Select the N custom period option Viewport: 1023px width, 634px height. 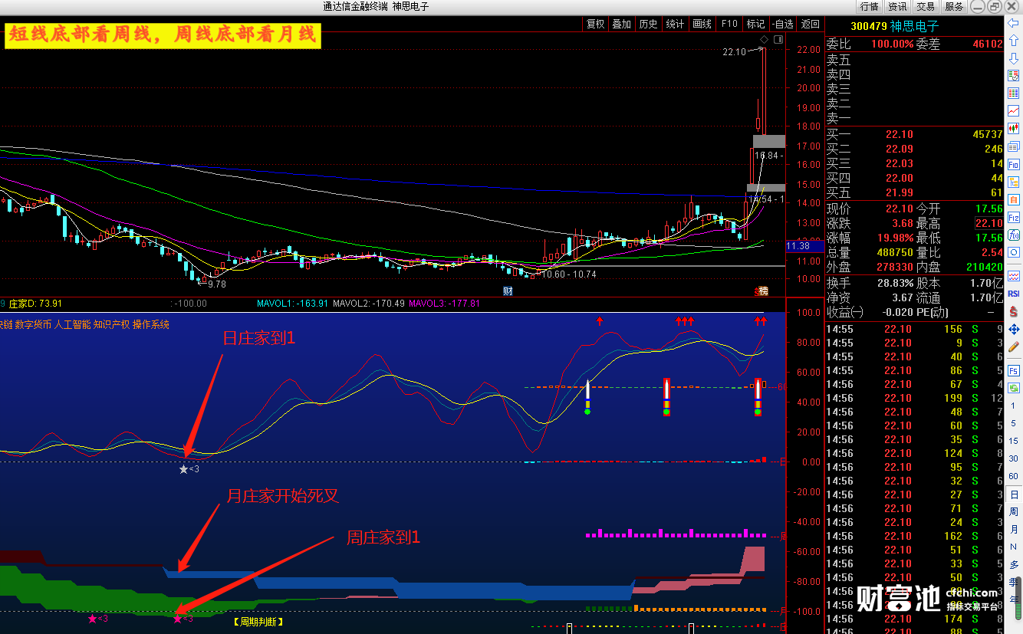1014,547
